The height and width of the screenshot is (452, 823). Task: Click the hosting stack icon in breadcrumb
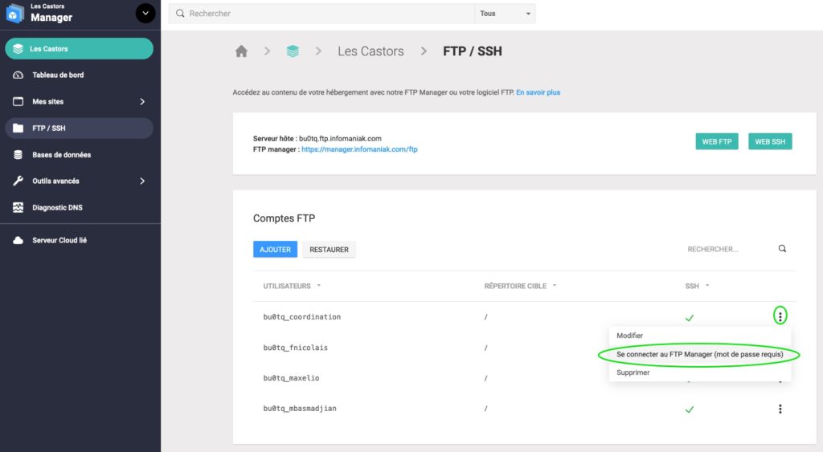[x=293, y=51]
